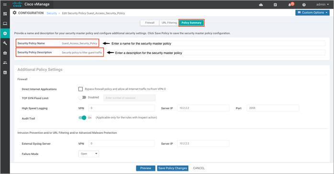View the notifications bell icon
334x174 pixels.
(290, 4)
